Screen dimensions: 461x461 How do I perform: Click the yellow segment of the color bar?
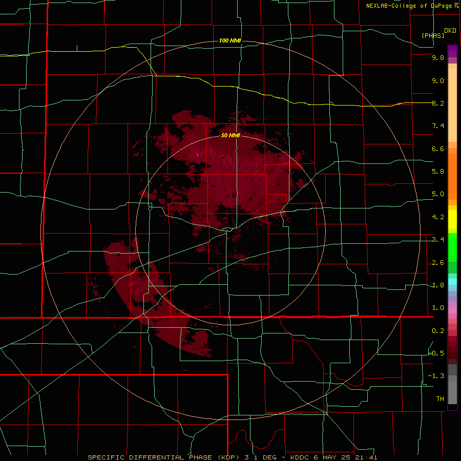click(452, 219)
